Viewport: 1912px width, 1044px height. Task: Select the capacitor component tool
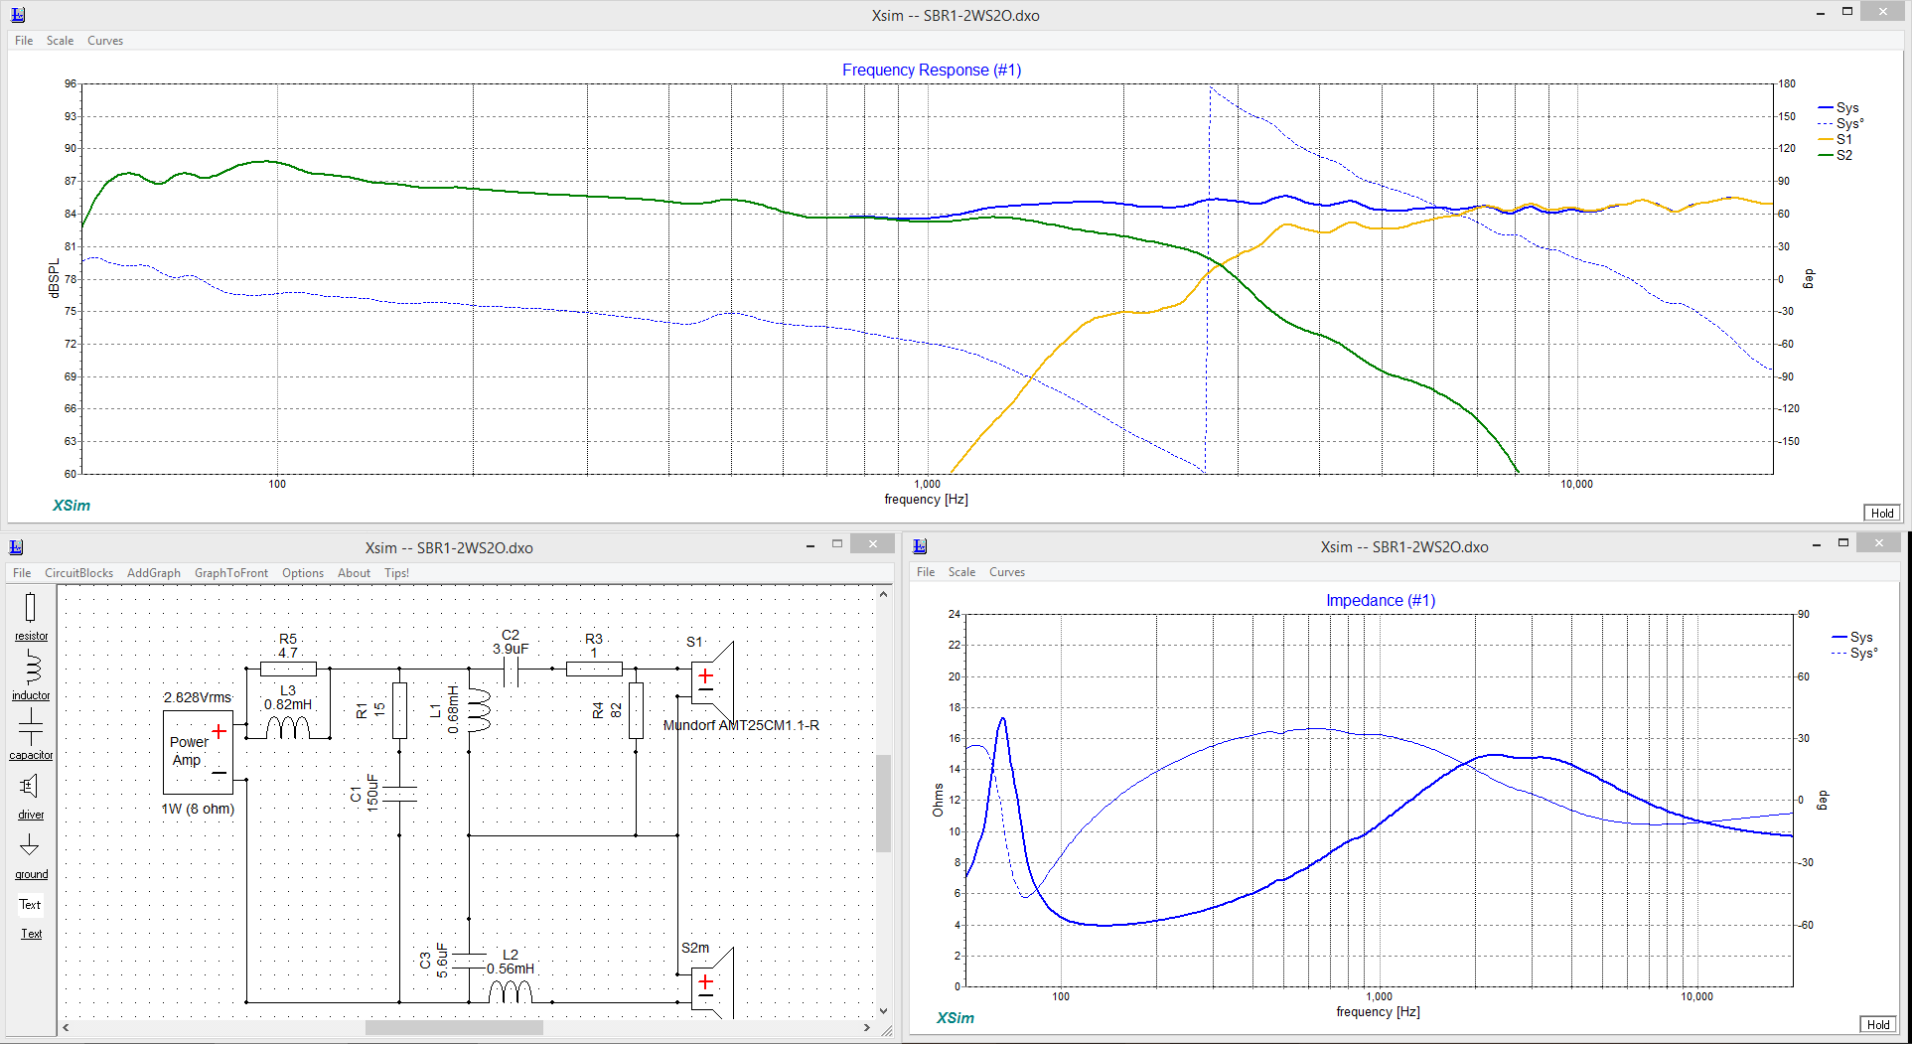[x=31, y=735]
